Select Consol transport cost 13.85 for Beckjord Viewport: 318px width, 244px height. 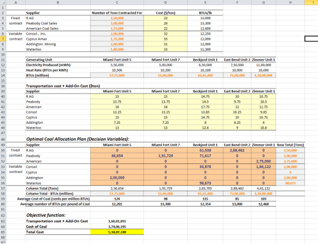[x=205, y=112]
